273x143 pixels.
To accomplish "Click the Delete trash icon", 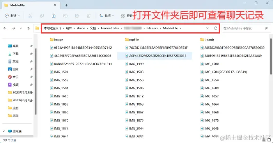I will pos(89,16).
